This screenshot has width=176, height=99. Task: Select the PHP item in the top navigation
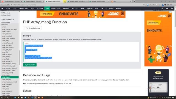(x=47, y=9)
